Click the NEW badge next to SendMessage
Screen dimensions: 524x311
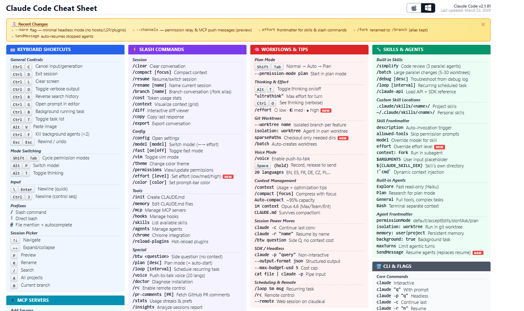coord(478,253)
